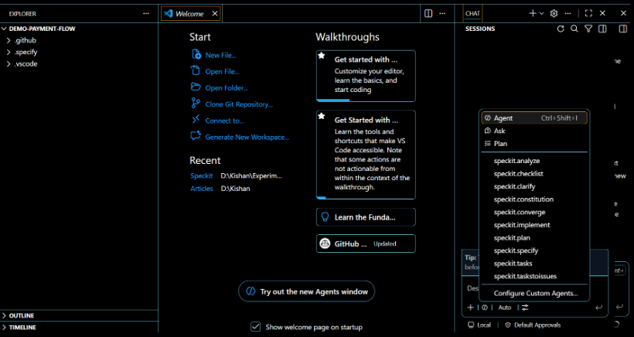Screen dimensions: 634x337
Task: Choose the speckit.specify agent
Action: coord(534,250)
